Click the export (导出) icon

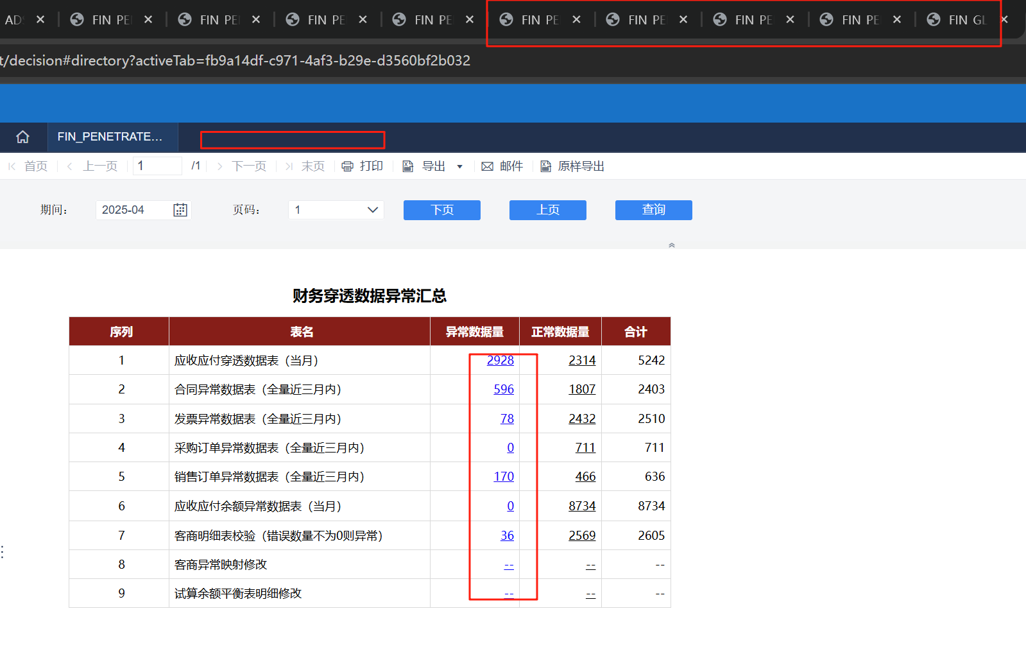click(x=408, y=166)
